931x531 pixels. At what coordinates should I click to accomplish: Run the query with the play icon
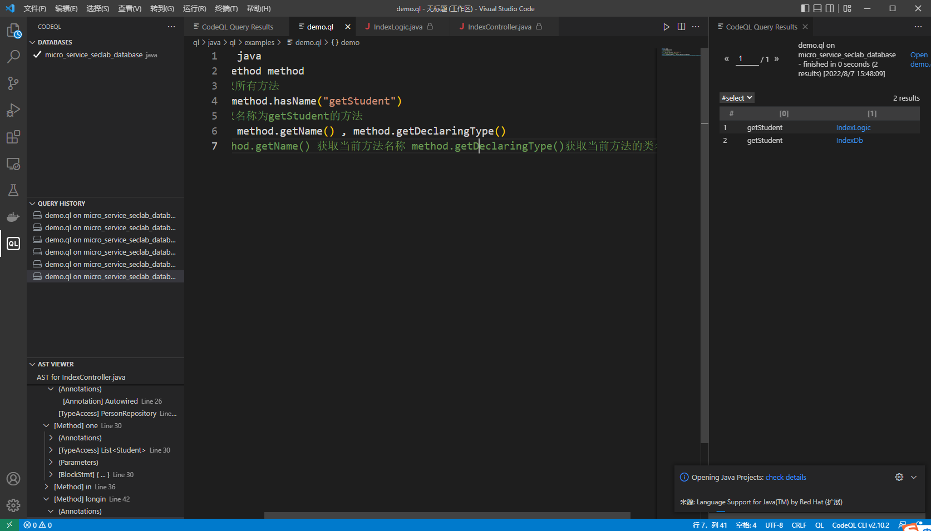pyautogui.click(x=666, y=27)
